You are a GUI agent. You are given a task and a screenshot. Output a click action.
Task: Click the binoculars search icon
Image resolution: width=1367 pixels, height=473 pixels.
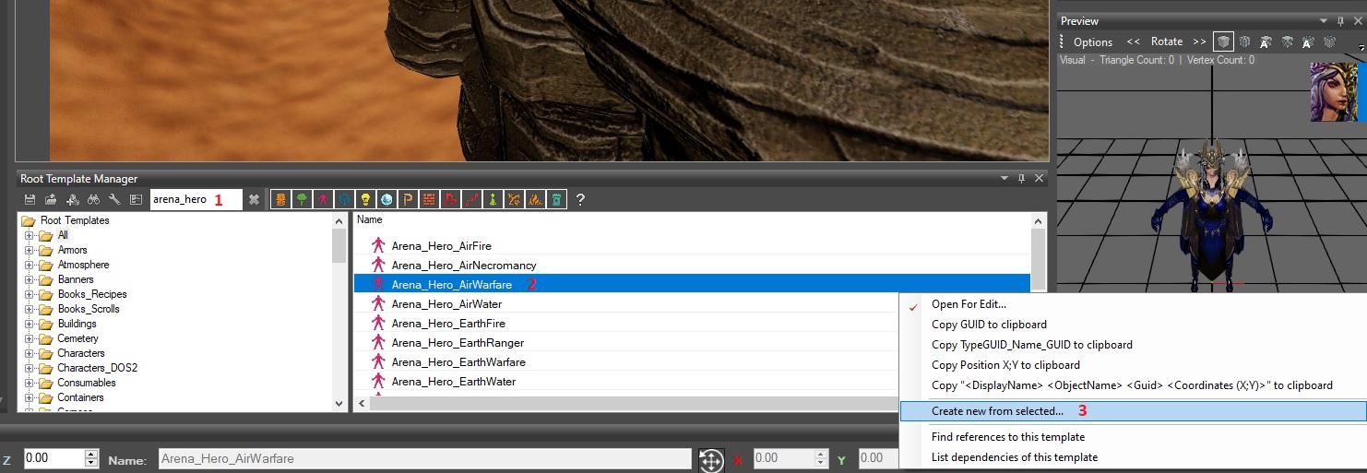point(93,199)
